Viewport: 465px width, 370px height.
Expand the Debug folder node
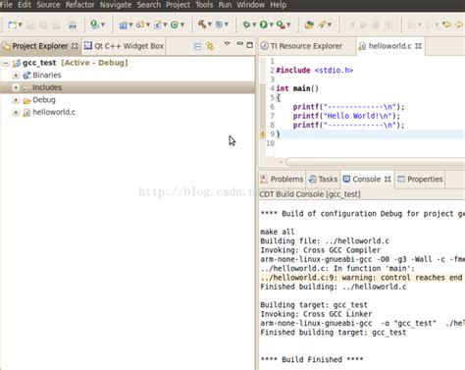pyautogui.click(x=16, y=100)
